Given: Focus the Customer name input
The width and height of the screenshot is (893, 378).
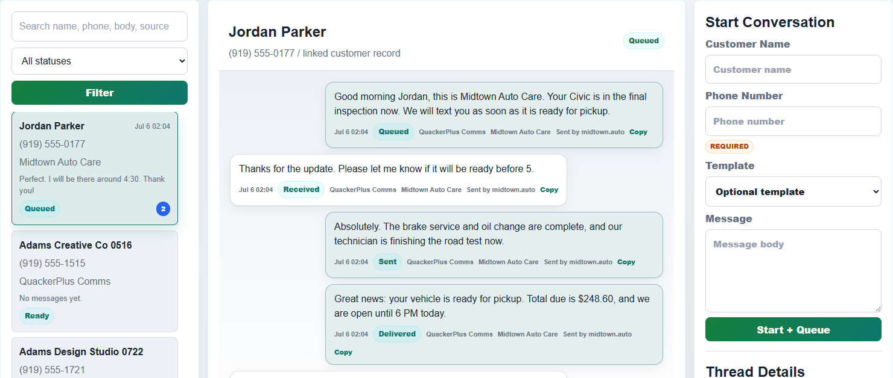Looking at the screenshot, I should pos(793,69).
